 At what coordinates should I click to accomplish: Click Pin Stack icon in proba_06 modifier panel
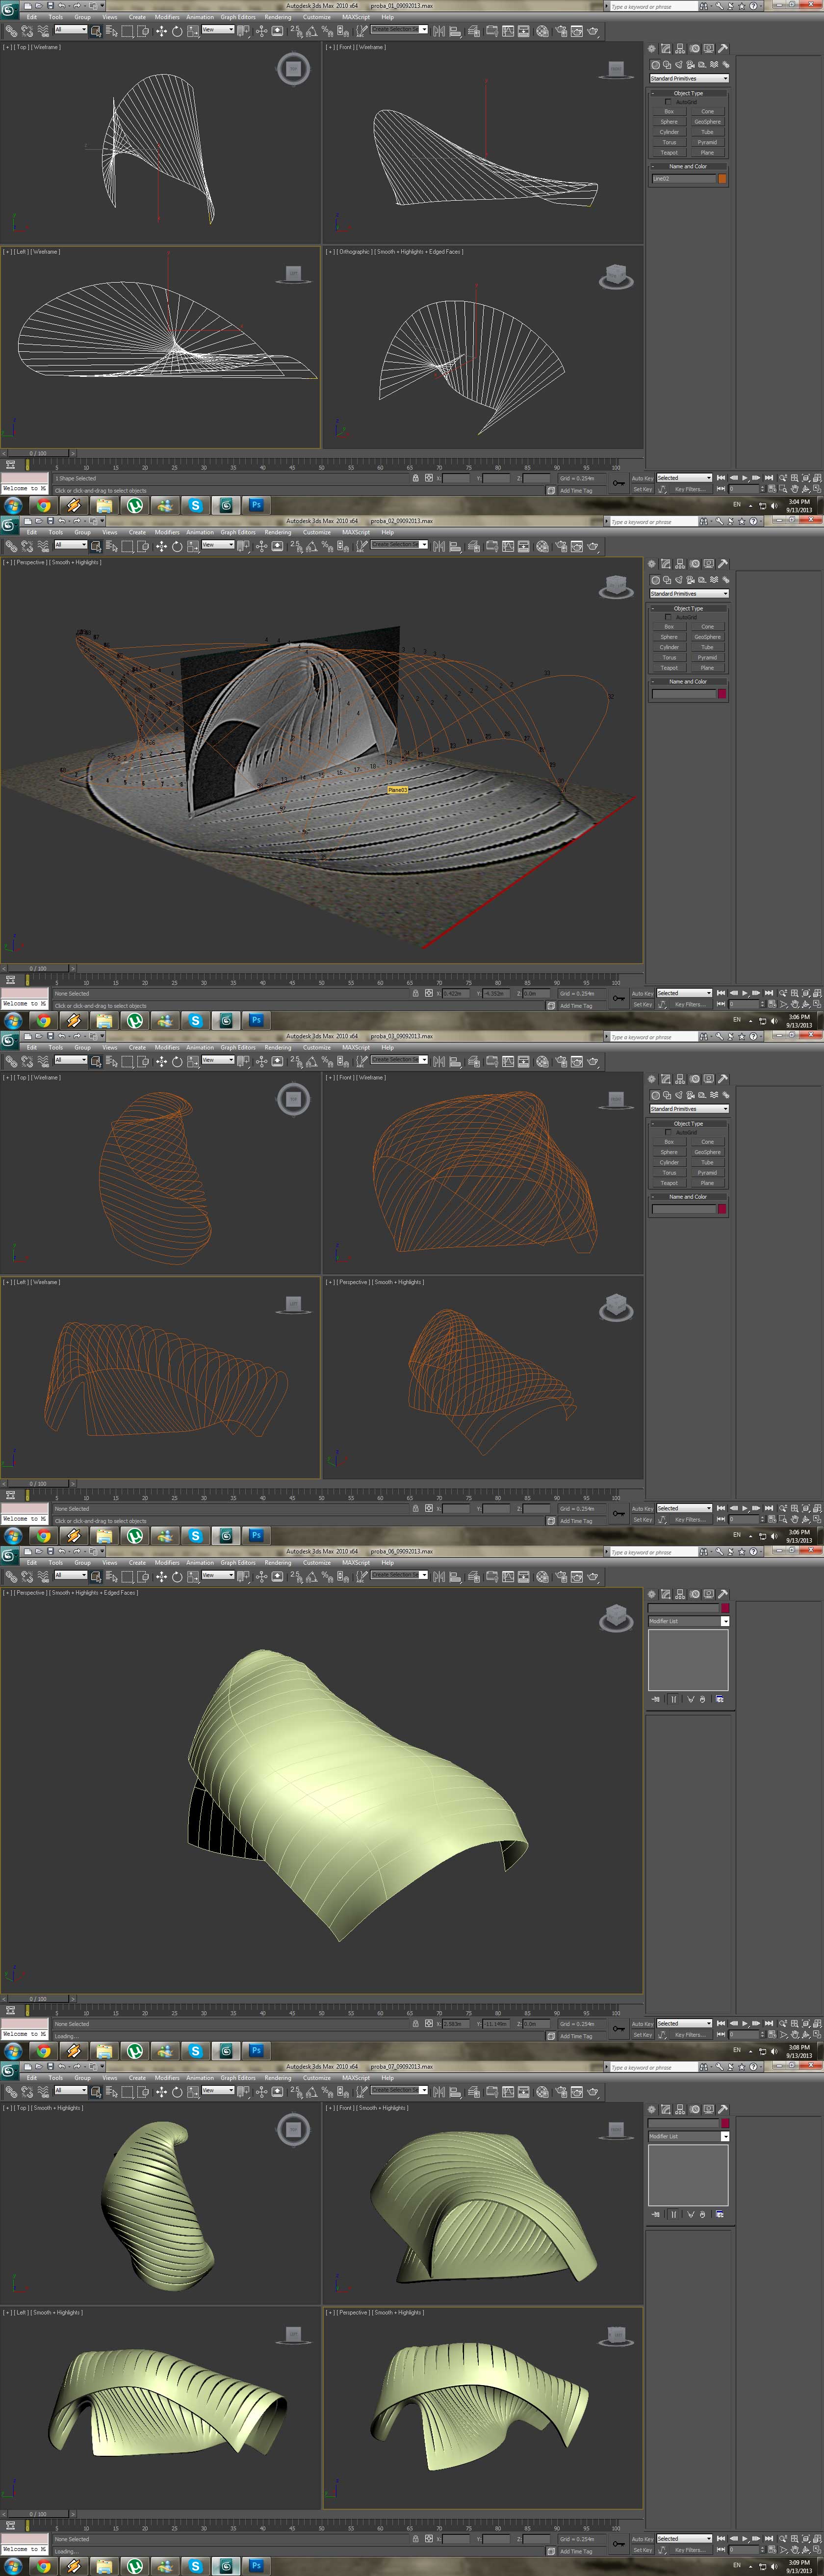pyautogui.click(x=655, y=1699)
